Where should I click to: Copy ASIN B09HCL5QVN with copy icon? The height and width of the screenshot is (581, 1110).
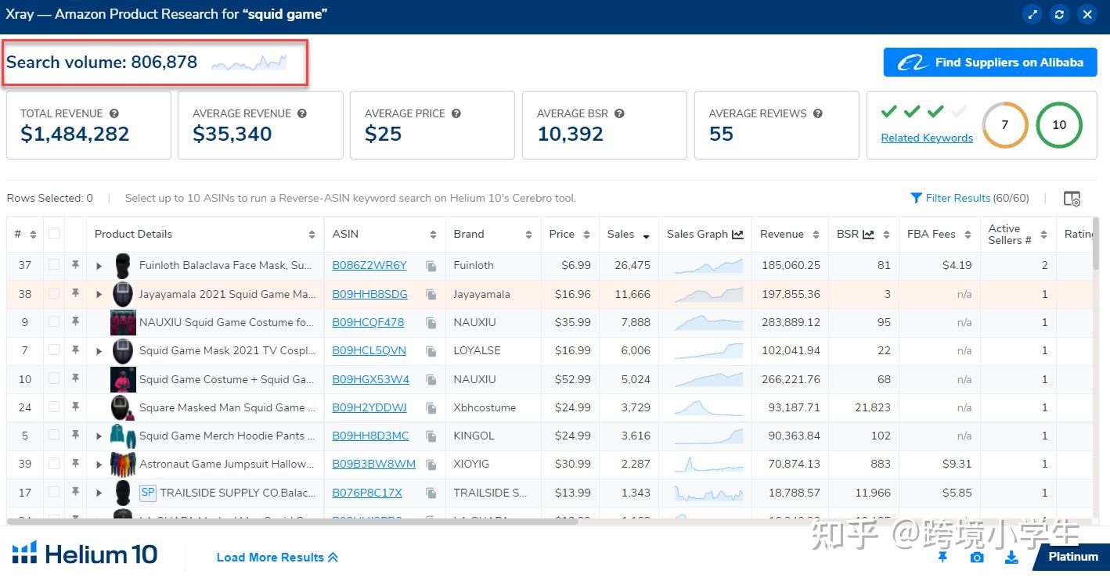click(431, 351)
